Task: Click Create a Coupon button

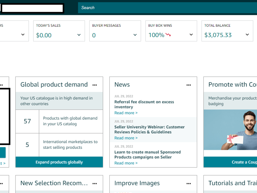Action: point(230,162)
